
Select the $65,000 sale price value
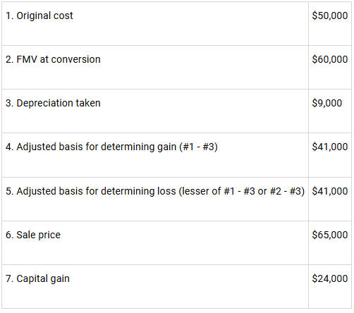pos(330,235)
